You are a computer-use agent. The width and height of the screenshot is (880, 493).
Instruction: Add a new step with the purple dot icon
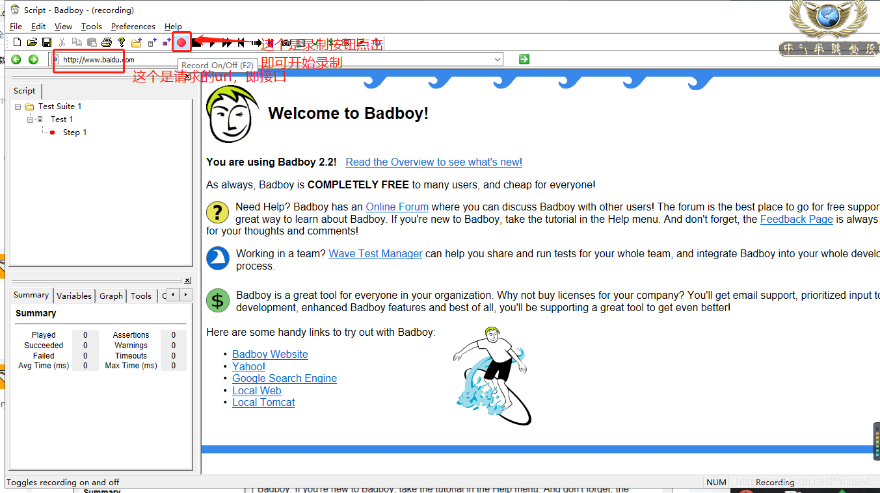tap(167, 42)
